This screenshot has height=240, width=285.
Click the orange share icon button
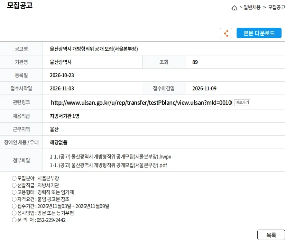click(226, 33)
